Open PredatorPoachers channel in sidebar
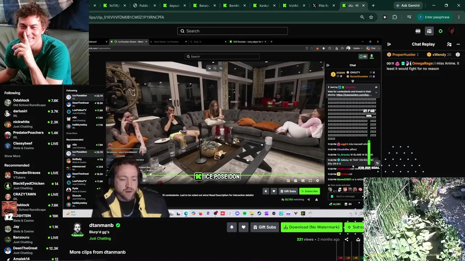This screenshot has width=465, height=261. pyautogui.click(x=31, y=135)
